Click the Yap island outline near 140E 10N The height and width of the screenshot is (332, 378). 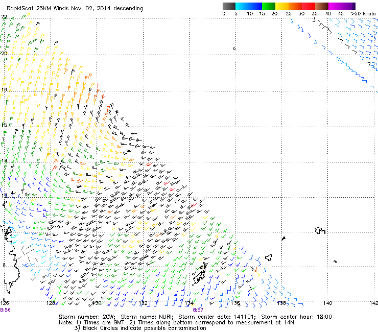(x=320, y=230)
